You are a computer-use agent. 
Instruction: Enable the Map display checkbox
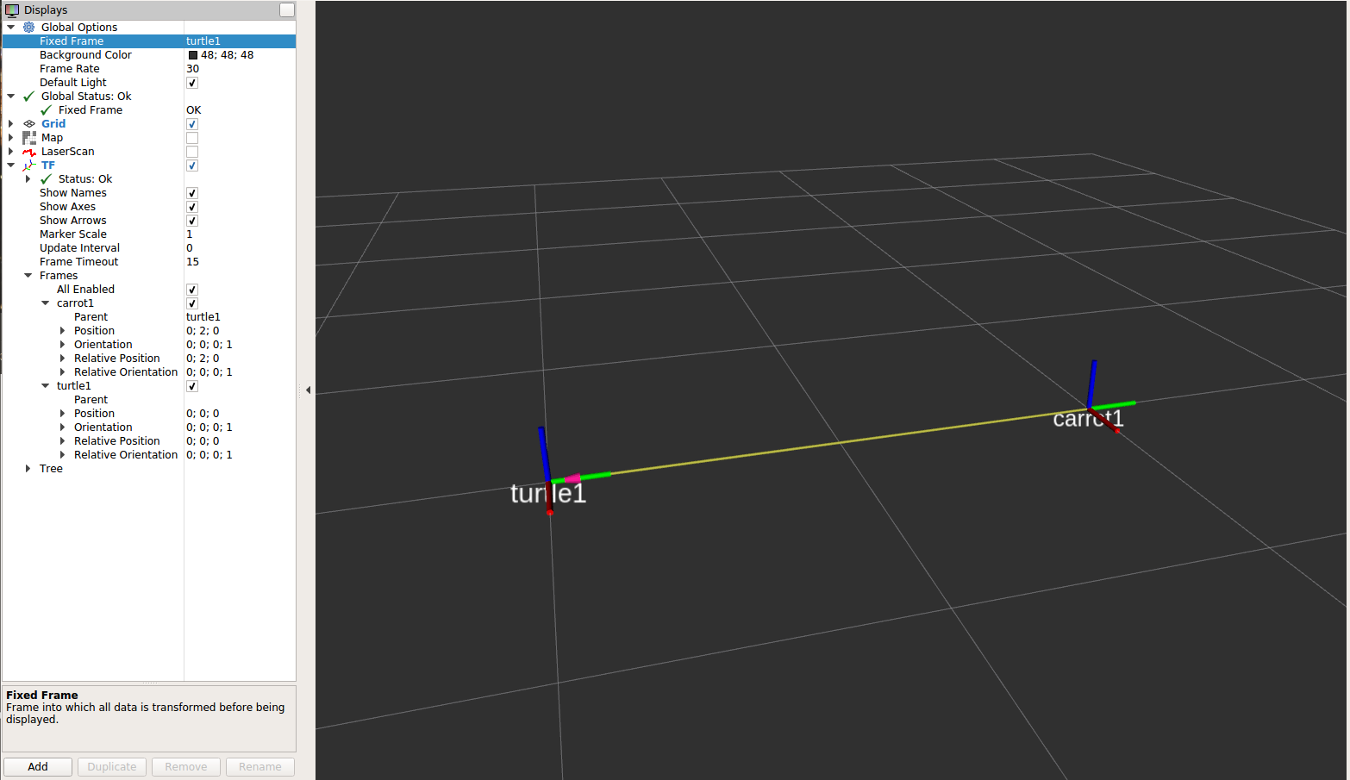[x=192, y=138]
